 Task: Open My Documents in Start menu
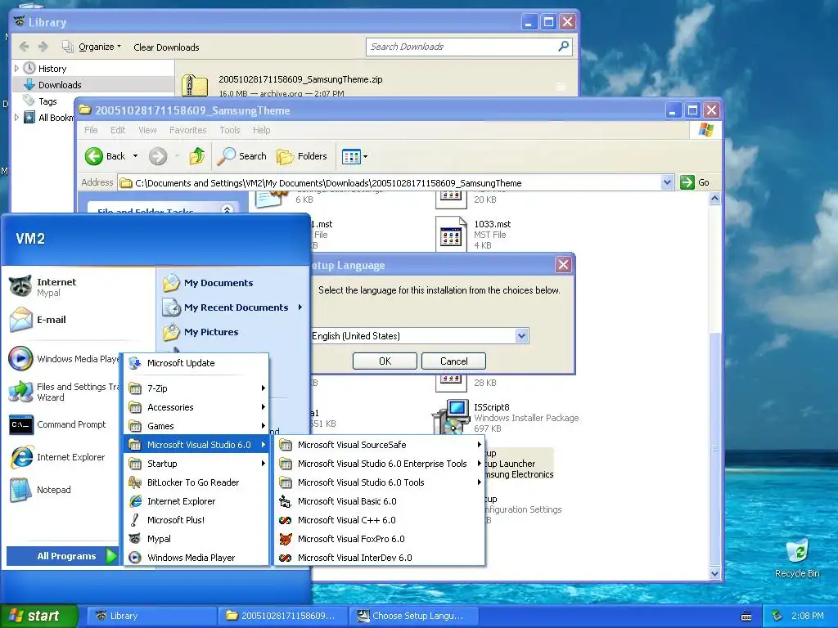pos(209,283)
